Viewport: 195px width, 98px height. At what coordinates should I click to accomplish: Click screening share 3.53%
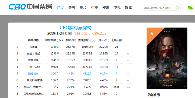[x=104, y=94]
